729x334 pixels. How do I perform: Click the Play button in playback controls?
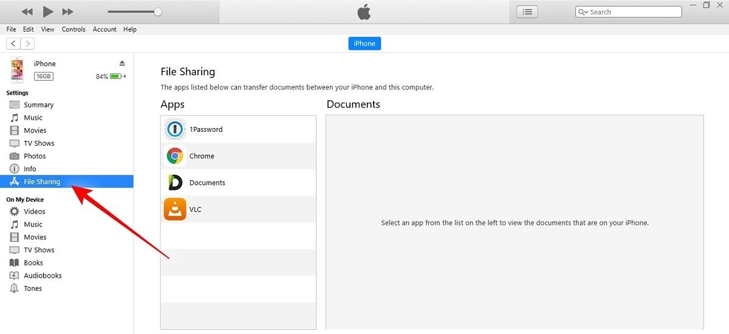click(48, 12)
